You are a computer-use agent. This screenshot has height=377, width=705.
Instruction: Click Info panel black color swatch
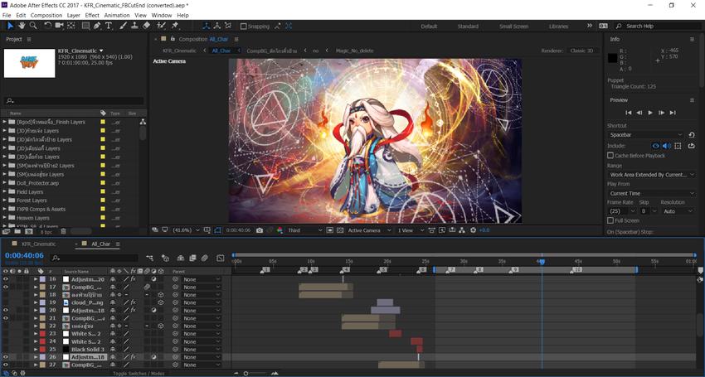[x=612, y=58]
